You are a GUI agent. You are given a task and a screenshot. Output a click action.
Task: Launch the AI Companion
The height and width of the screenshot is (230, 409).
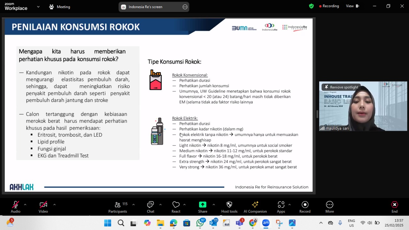pyautogui.click(x=255, y=207)
